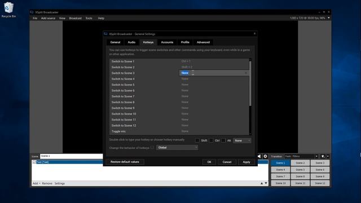Open the View menu

[x=62, y=18]
